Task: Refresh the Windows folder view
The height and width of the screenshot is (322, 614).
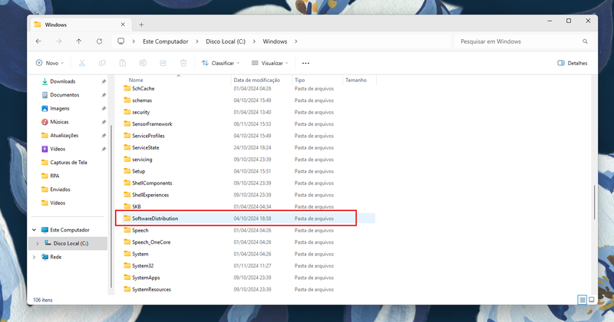Action: (x=100, y=41)
